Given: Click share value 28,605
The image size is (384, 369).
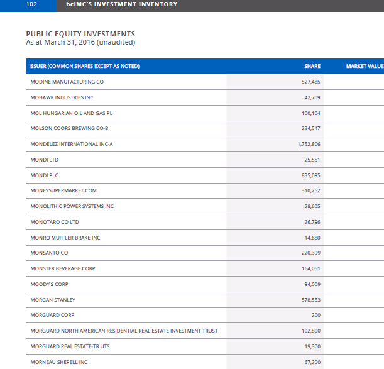Looking at the screenshot, I should 312,206.
